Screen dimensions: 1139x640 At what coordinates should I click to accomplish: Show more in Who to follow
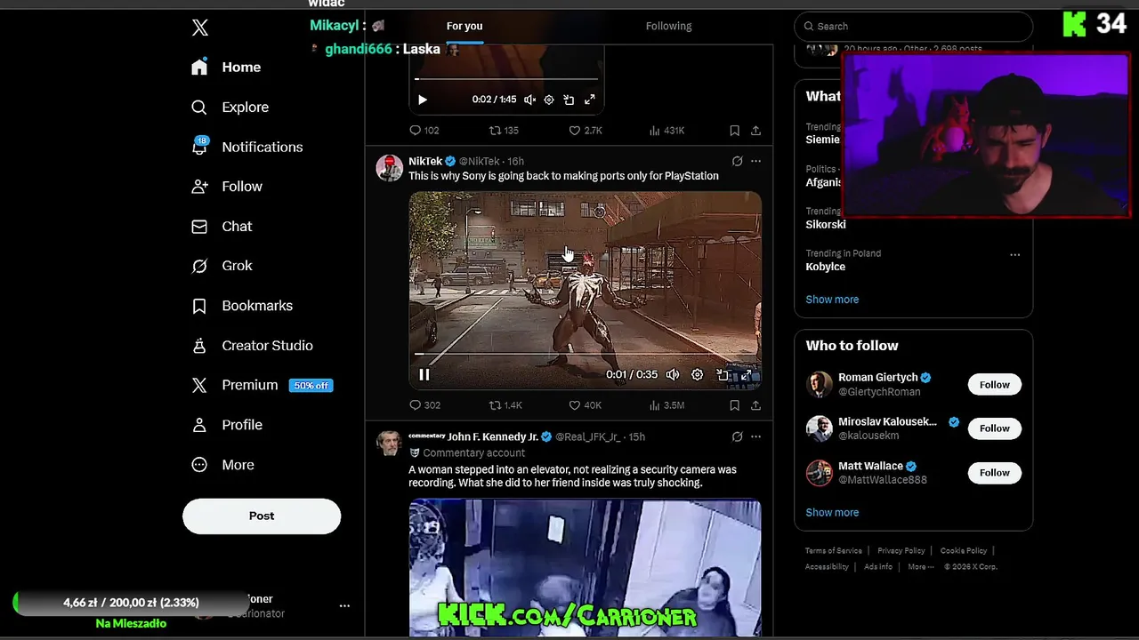832,513
